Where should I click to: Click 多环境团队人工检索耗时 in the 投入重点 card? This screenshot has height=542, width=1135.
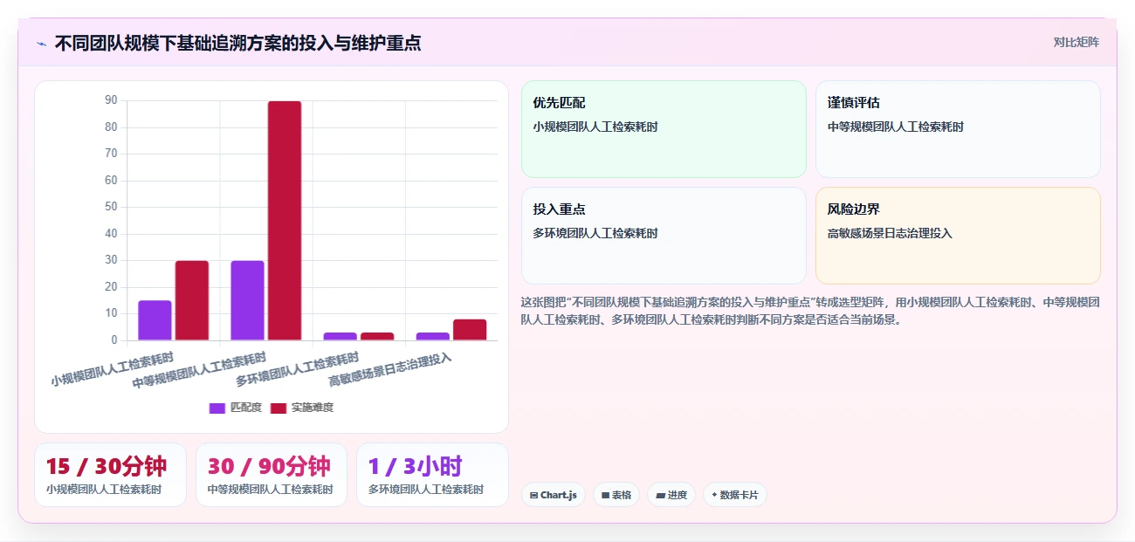pos(595,233)
